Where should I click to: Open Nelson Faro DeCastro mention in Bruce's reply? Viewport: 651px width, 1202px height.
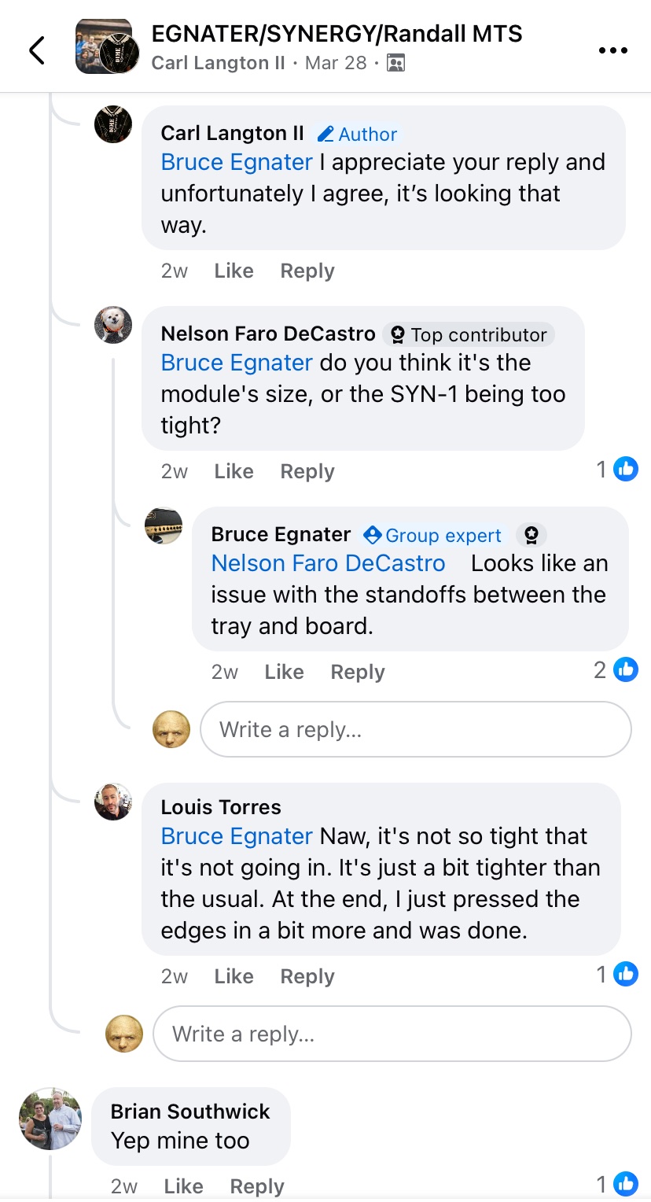(x=328, y=563)
